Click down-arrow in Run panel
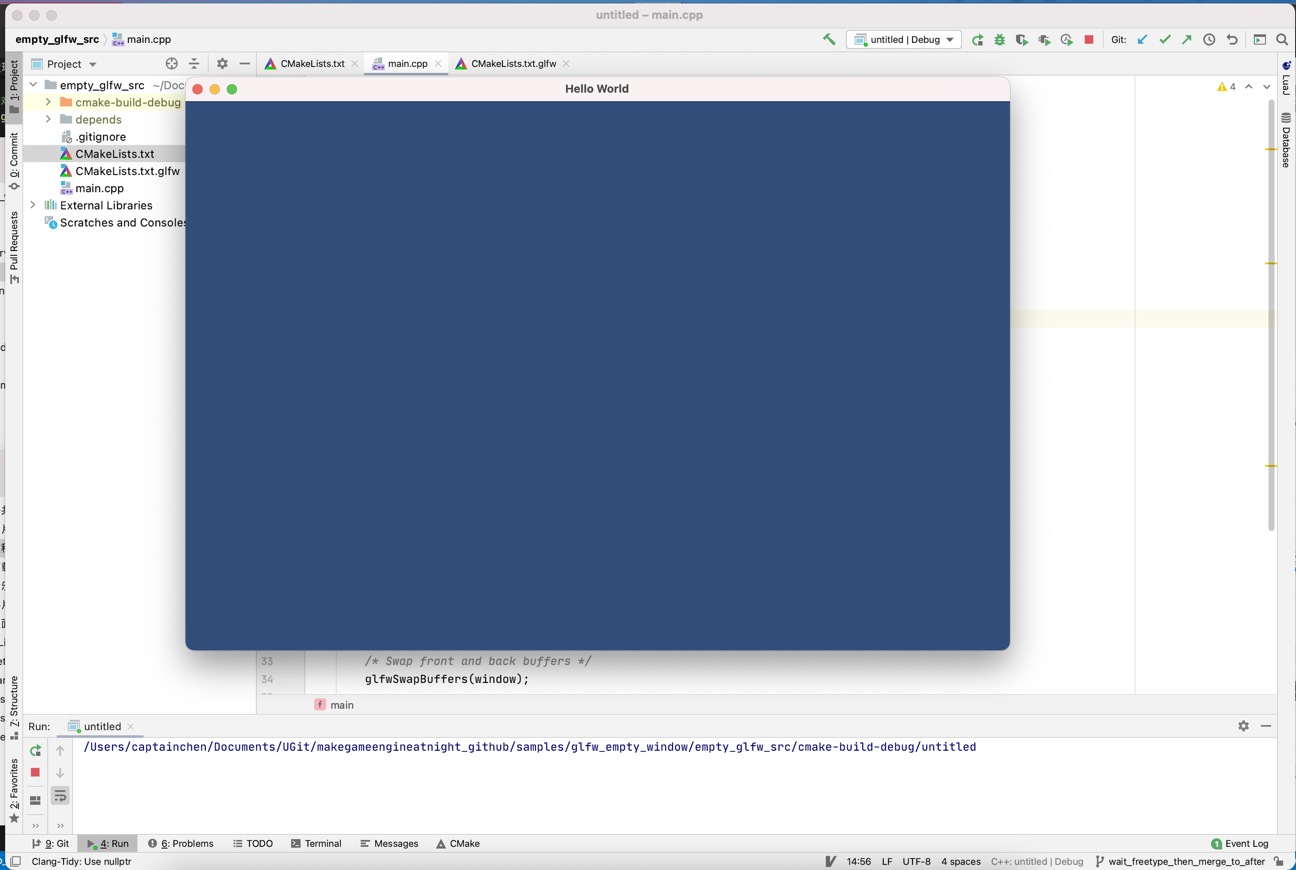Image resolution: width=1296 pixels, height=870 pixels. tap(61, 773)
